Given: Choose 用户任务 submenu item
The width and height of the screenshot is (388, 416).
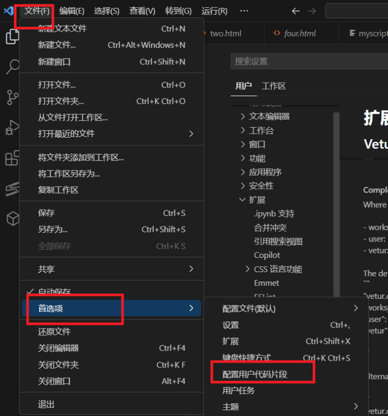Looking at the screenshot, I should (x=286, y=390).
